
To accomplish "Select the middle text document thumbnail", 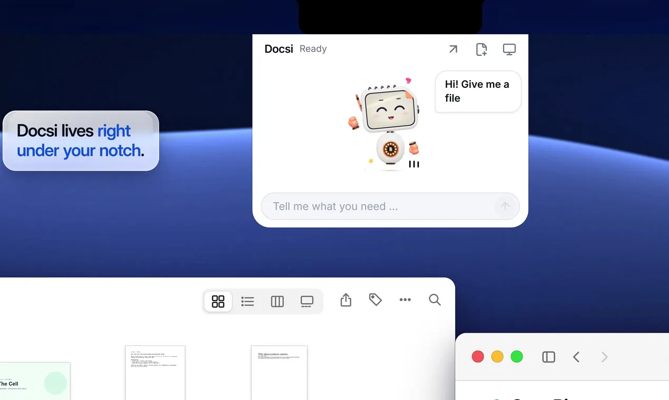I will (x=155, y=373).
